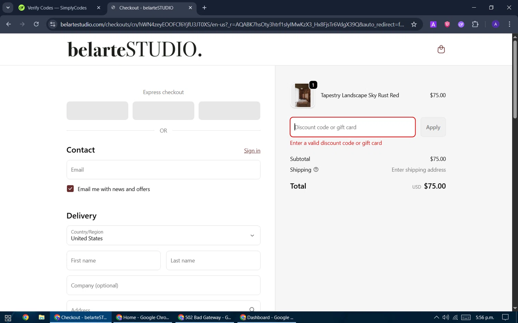This screenshot has width=518, height=323.
Task: Click the USD $75.00 total amount
Action: (429, 186)
